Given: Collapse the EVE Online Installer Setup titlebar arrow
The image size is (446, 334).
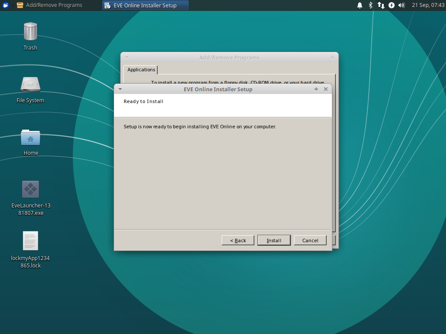Looking at the screenshot, I should point(120,89).
